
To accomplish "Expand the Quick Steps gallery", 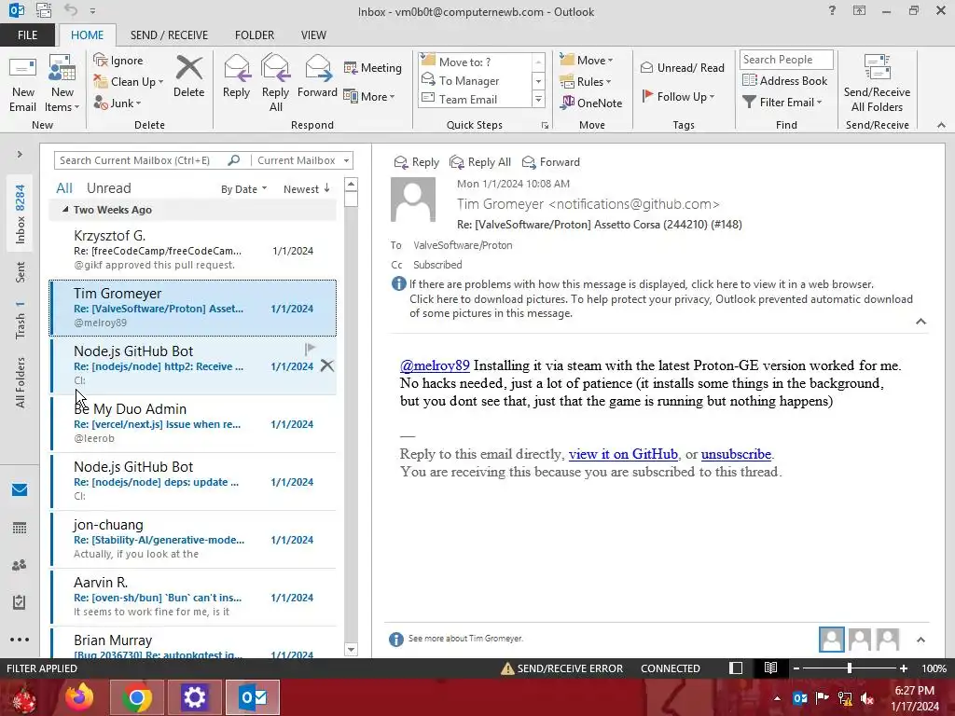I will pyautogui.click(x=538, y=100).
